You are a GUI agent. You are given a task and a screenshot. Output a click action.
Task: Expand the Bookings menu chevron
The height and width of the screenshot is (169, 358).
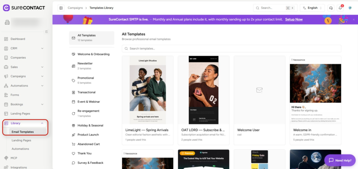(42, 104)
